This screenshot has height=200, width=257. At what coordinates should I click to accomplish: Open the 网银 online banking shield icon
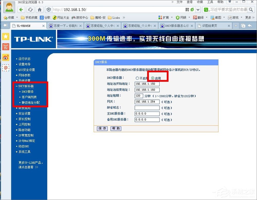(177, 18)
